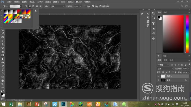Open the layer fill dropdown arrow
191x107 pixels.
[x=189, y=72]
